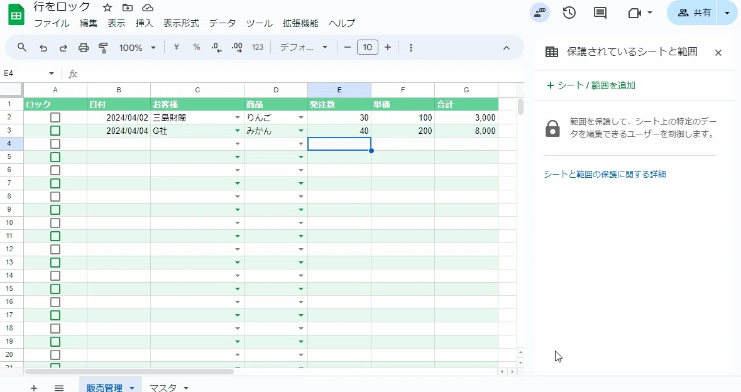Screen dimensions: 741x392
Task: Toggle the ロック checkbox in row 15
Action: (55, 289)
